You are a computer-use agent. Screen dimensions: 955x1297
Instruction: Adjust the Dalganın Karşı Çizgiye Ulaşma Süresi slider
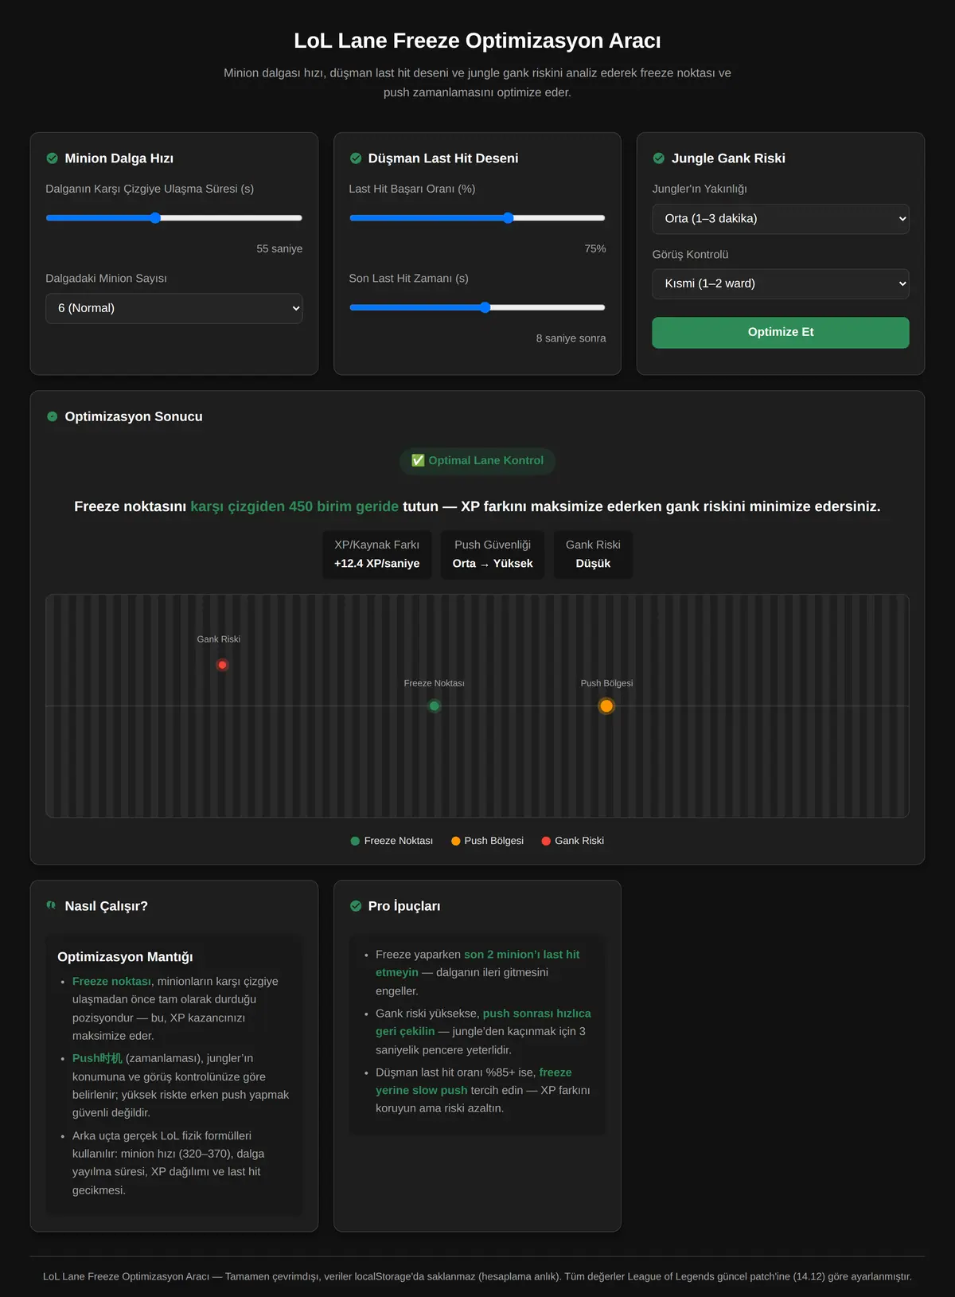pyautogui.click(x=174, y=218)
